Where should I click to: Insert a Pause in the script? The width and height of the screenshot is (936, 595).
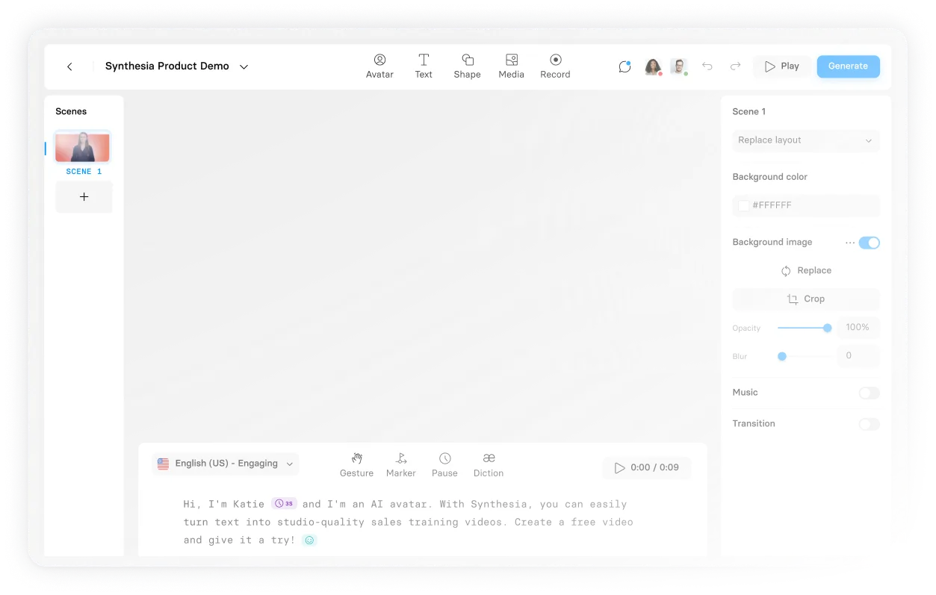[444, 464]
